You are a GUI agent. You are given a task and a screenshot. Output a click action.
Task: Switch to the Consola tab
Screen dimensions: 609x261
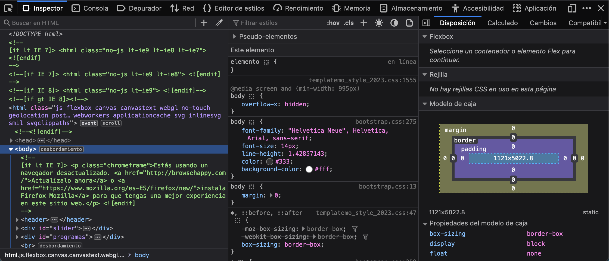point(90,8)
